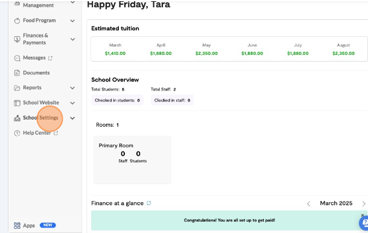Dismiss the Congratulations payment banner
The image size is (368, 233).
tap(363, 215)
